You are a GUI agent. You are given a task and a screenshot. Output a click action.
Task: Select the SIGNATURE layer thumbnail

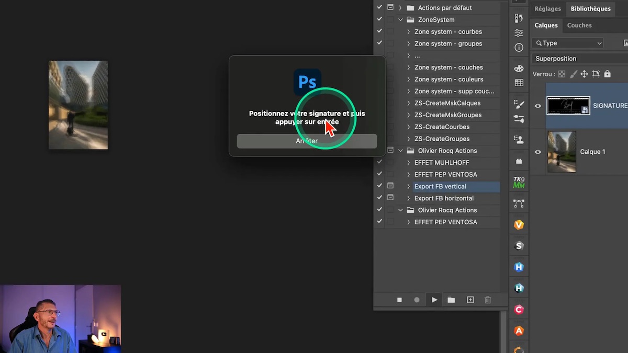tap(568, 106)
